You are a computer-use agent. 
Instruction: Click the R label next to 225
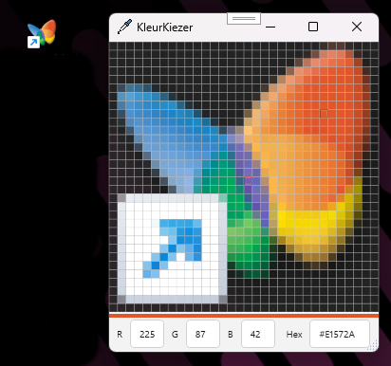(120, 335)
